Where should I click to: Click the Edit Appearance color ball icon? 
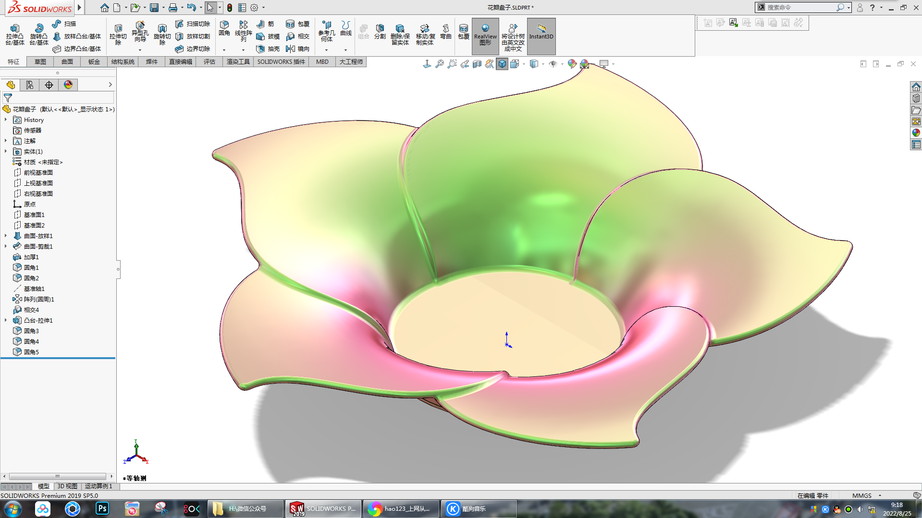click(x=572, y=64)
